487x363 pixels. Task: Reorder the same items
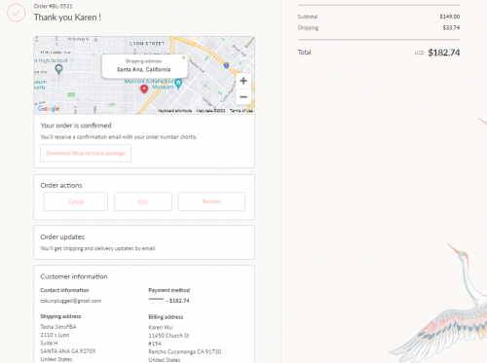pos(211,201)
